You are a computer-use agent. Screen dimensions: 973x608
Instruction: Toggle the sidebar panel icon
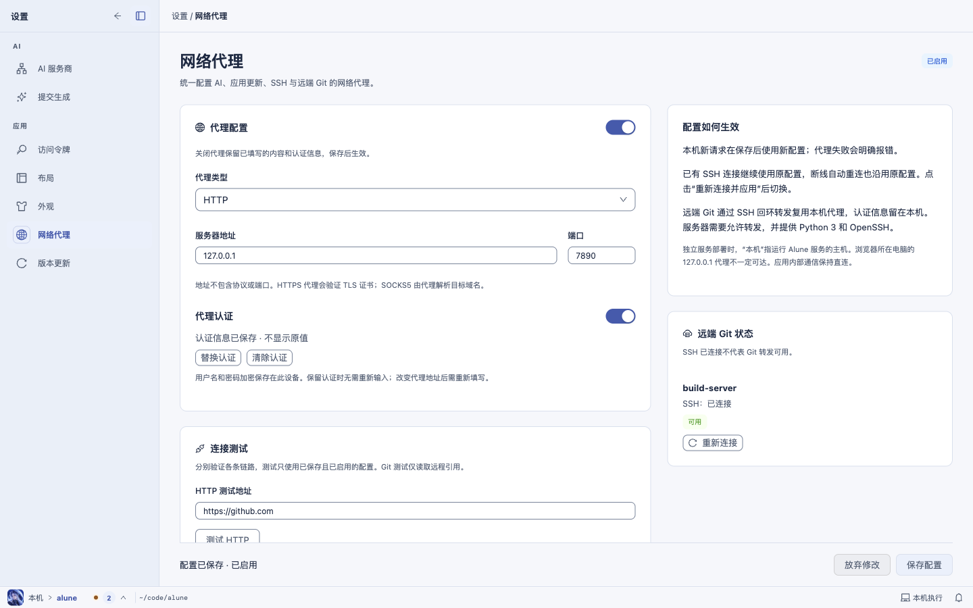(141, 16)
